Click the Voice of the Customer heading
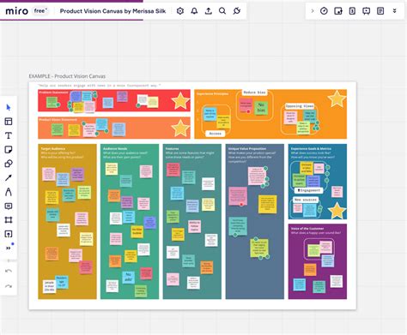Screen dimensions: 407x335 tap(307, 229)
